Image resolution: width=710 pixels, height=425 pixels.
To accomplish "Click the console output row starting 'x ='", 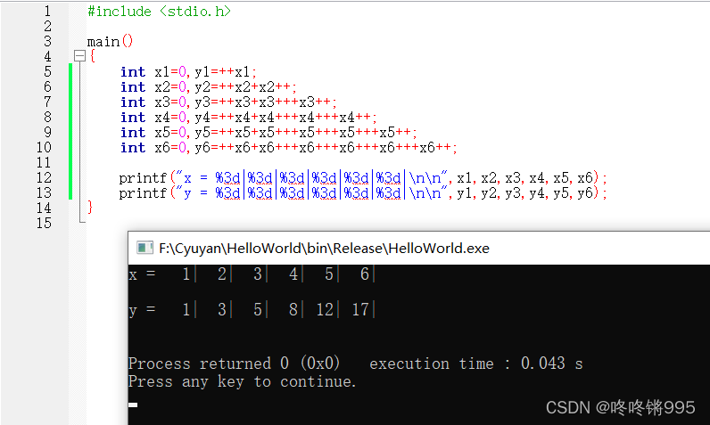I will [252, 274].
